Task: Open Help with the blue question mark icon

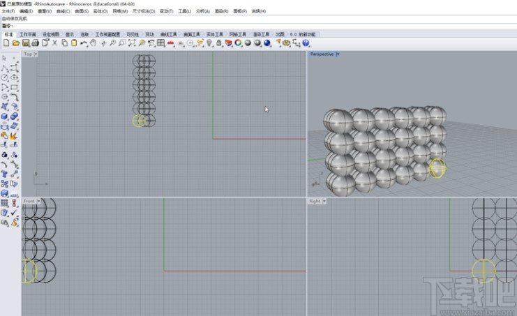Action: click(306, 43)
